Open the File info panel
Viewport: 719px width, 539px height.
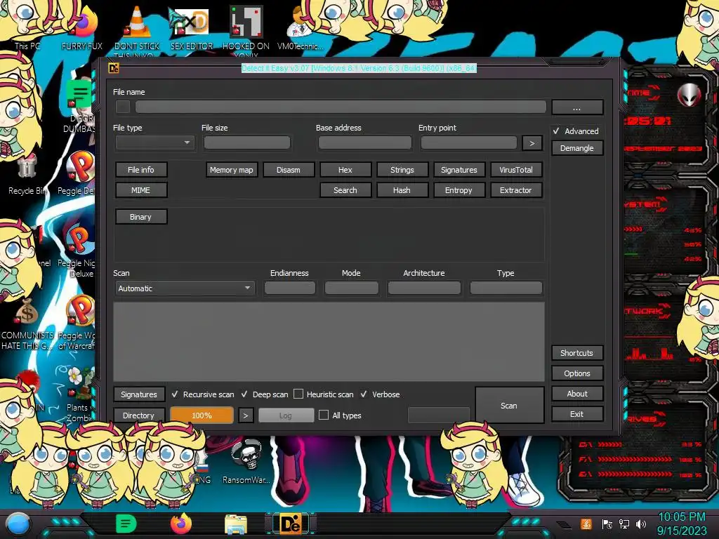(140, 170)
